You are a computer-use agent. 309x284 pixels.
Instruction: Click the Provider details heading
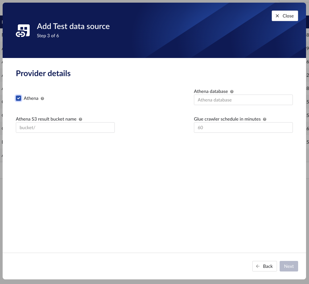[x=43, y=73]
